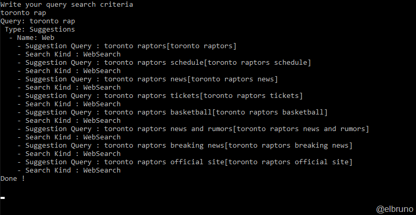Image resolution: width=416 pixels, height=215 pixels.
Task: Click the typed input line "toronto rap"
Action: coord(23,13)
